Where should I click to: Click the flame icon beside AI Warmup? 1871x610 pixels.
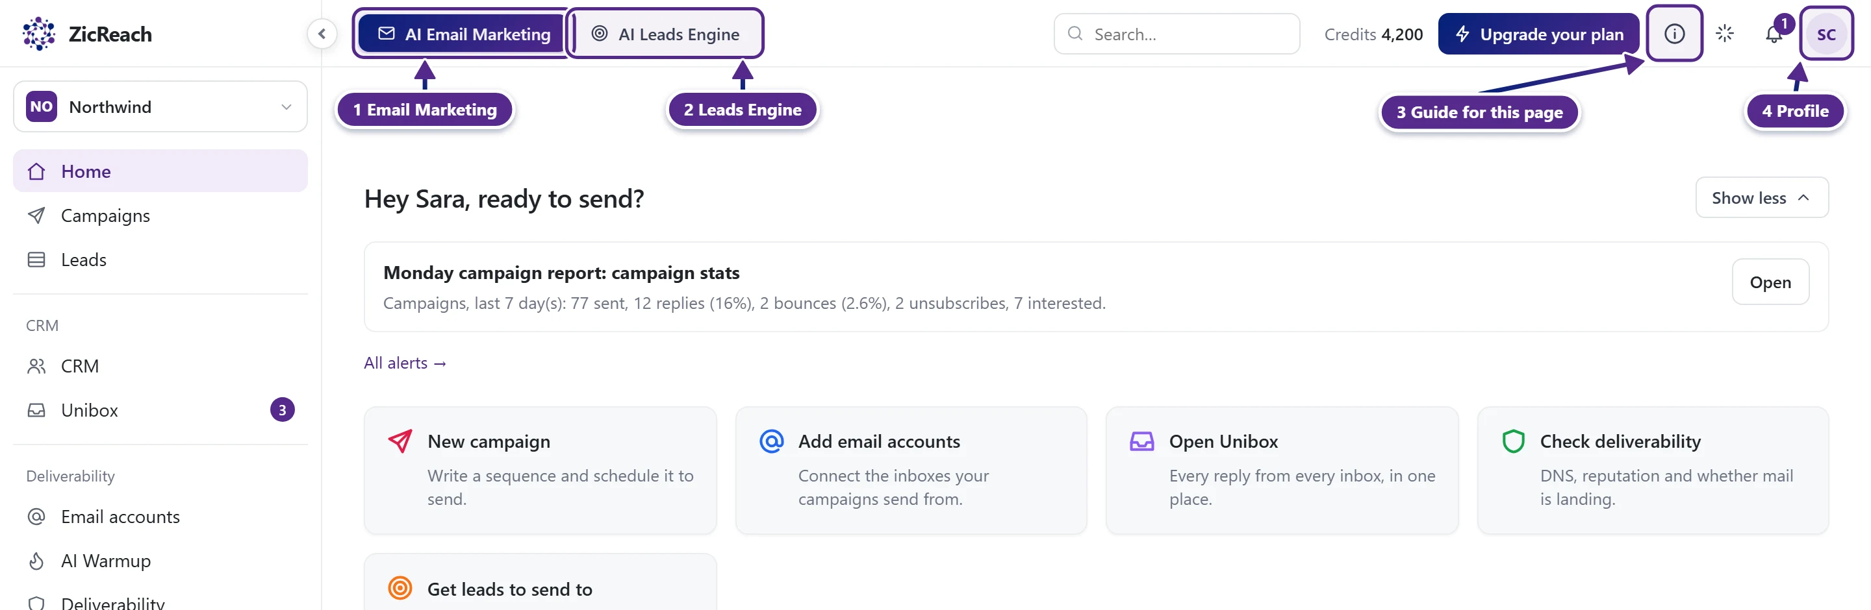(x=36, y=561)
